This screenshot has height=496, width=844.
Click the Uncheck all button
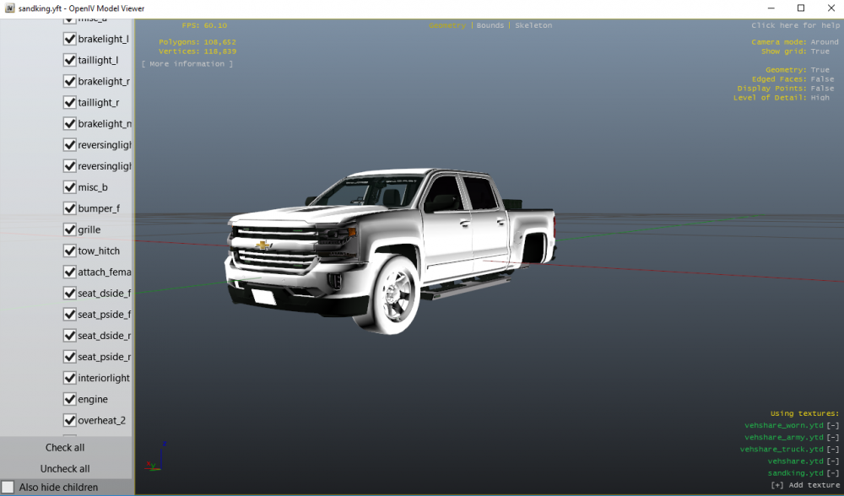pyautogui.click(x=65, y=468)
